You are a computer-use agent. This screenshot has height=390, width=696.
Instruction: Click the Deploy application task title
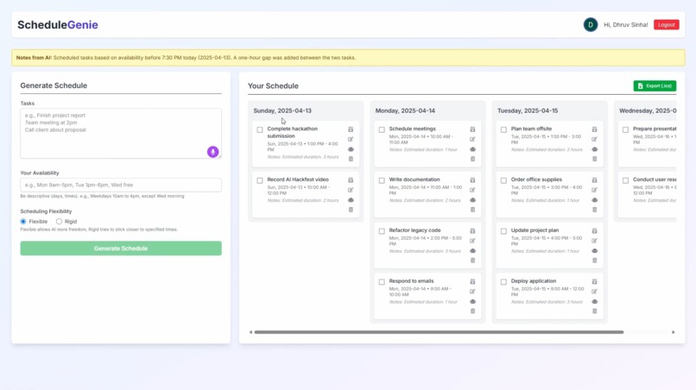point(533,281)
